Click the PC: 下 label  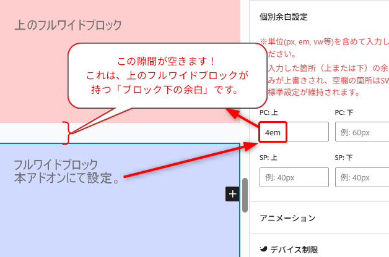pyautogui.click(x=344, y=112)
